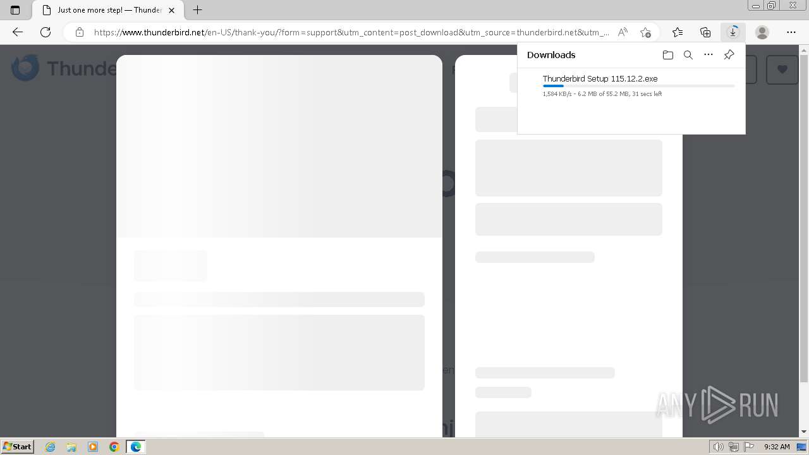Toggle the Downloads toolbar button
This screenshot has width=809, height=455.
point(733,32)
